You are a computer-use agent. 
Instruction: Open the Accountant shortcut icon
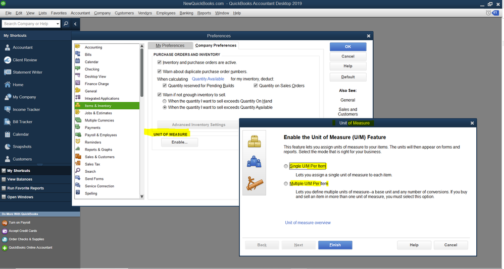(8, 47)
